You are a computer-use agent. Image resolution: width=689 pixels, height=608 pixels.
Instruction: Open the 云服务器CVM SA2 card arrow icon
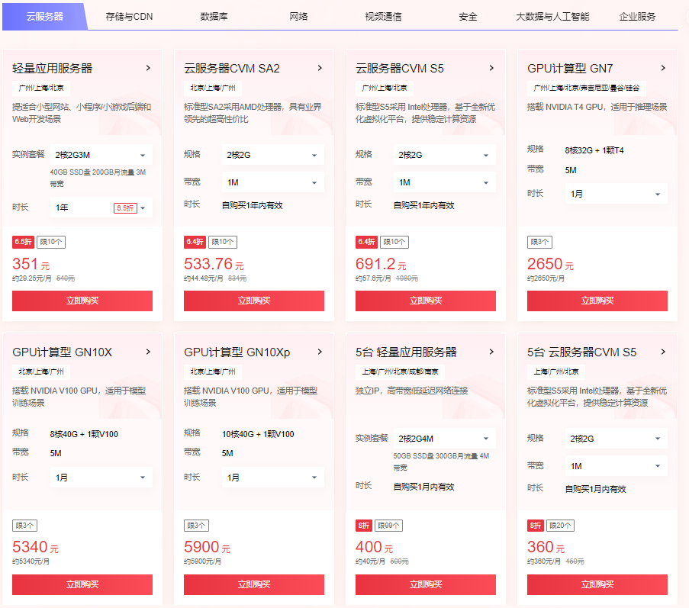320,68
